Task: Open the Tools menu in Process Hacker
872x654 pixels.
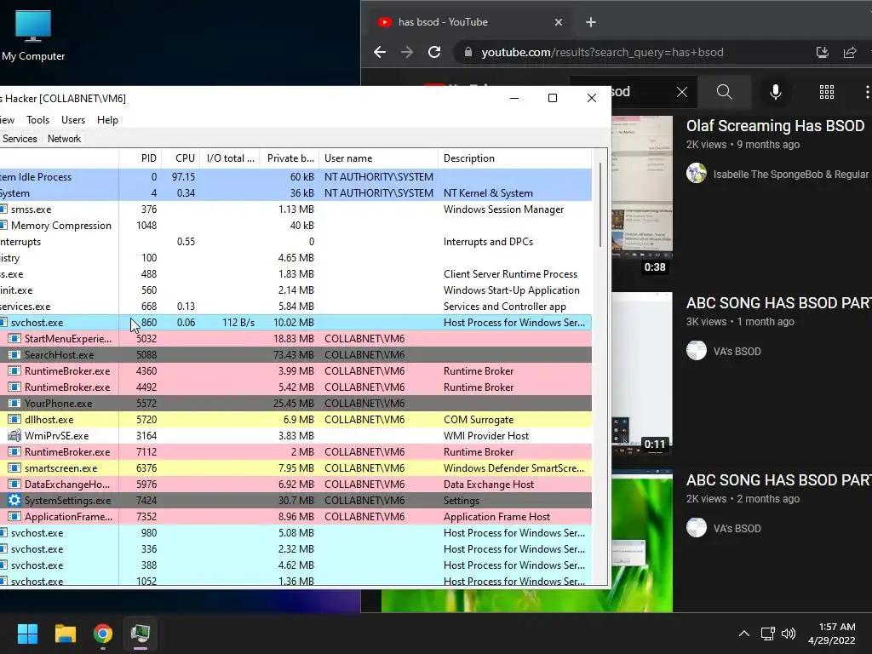Action: (x=37, y=120)
